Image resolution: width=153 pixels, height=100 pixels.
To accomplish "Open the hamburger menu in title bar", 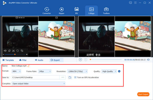I will point(135,3).
